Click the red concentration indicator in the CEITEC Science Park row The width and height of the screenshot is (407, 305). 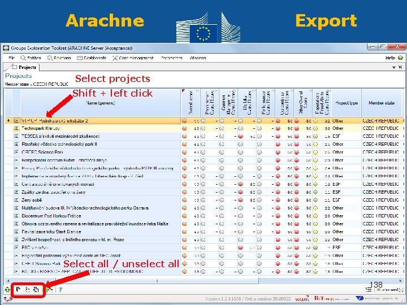click(278, 152)
